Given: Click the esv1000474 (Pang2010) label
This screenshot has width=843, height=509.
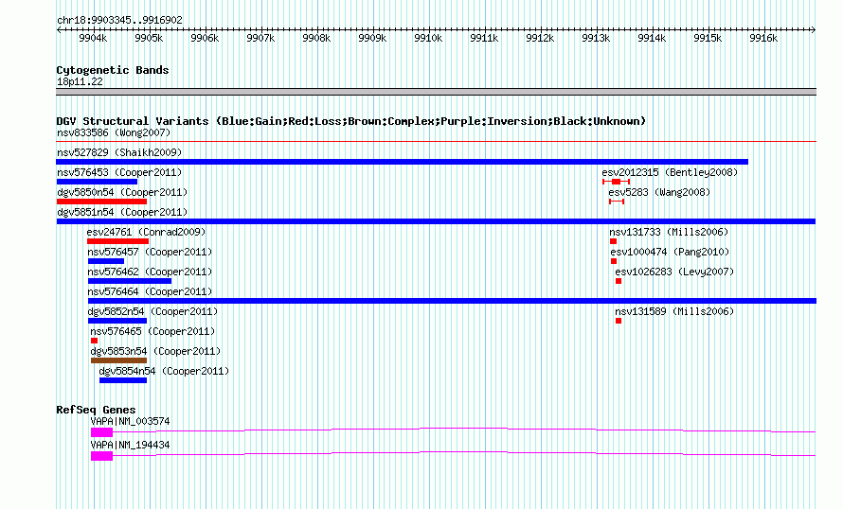Looking at the screenshot, I should (x=670, y=252).
